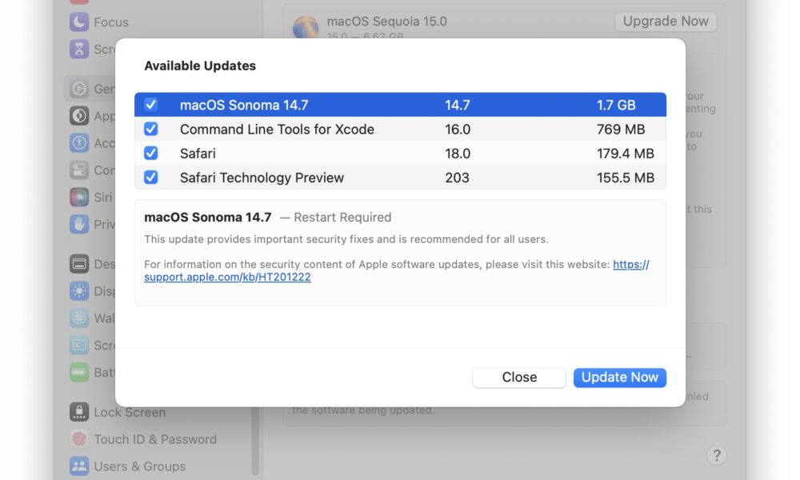
Task: Click the 1.7 GB size value
Action: click(616, 105)
